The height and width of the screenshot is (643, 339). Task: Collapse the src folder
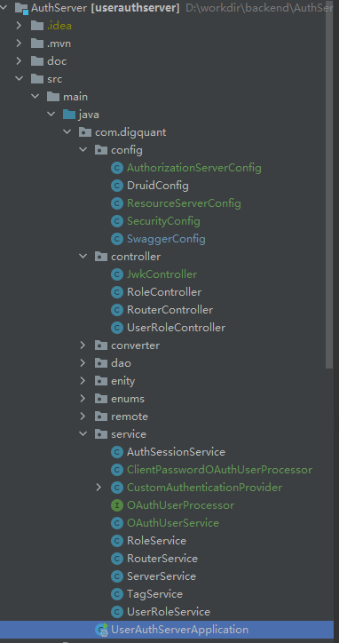[19, 79]
